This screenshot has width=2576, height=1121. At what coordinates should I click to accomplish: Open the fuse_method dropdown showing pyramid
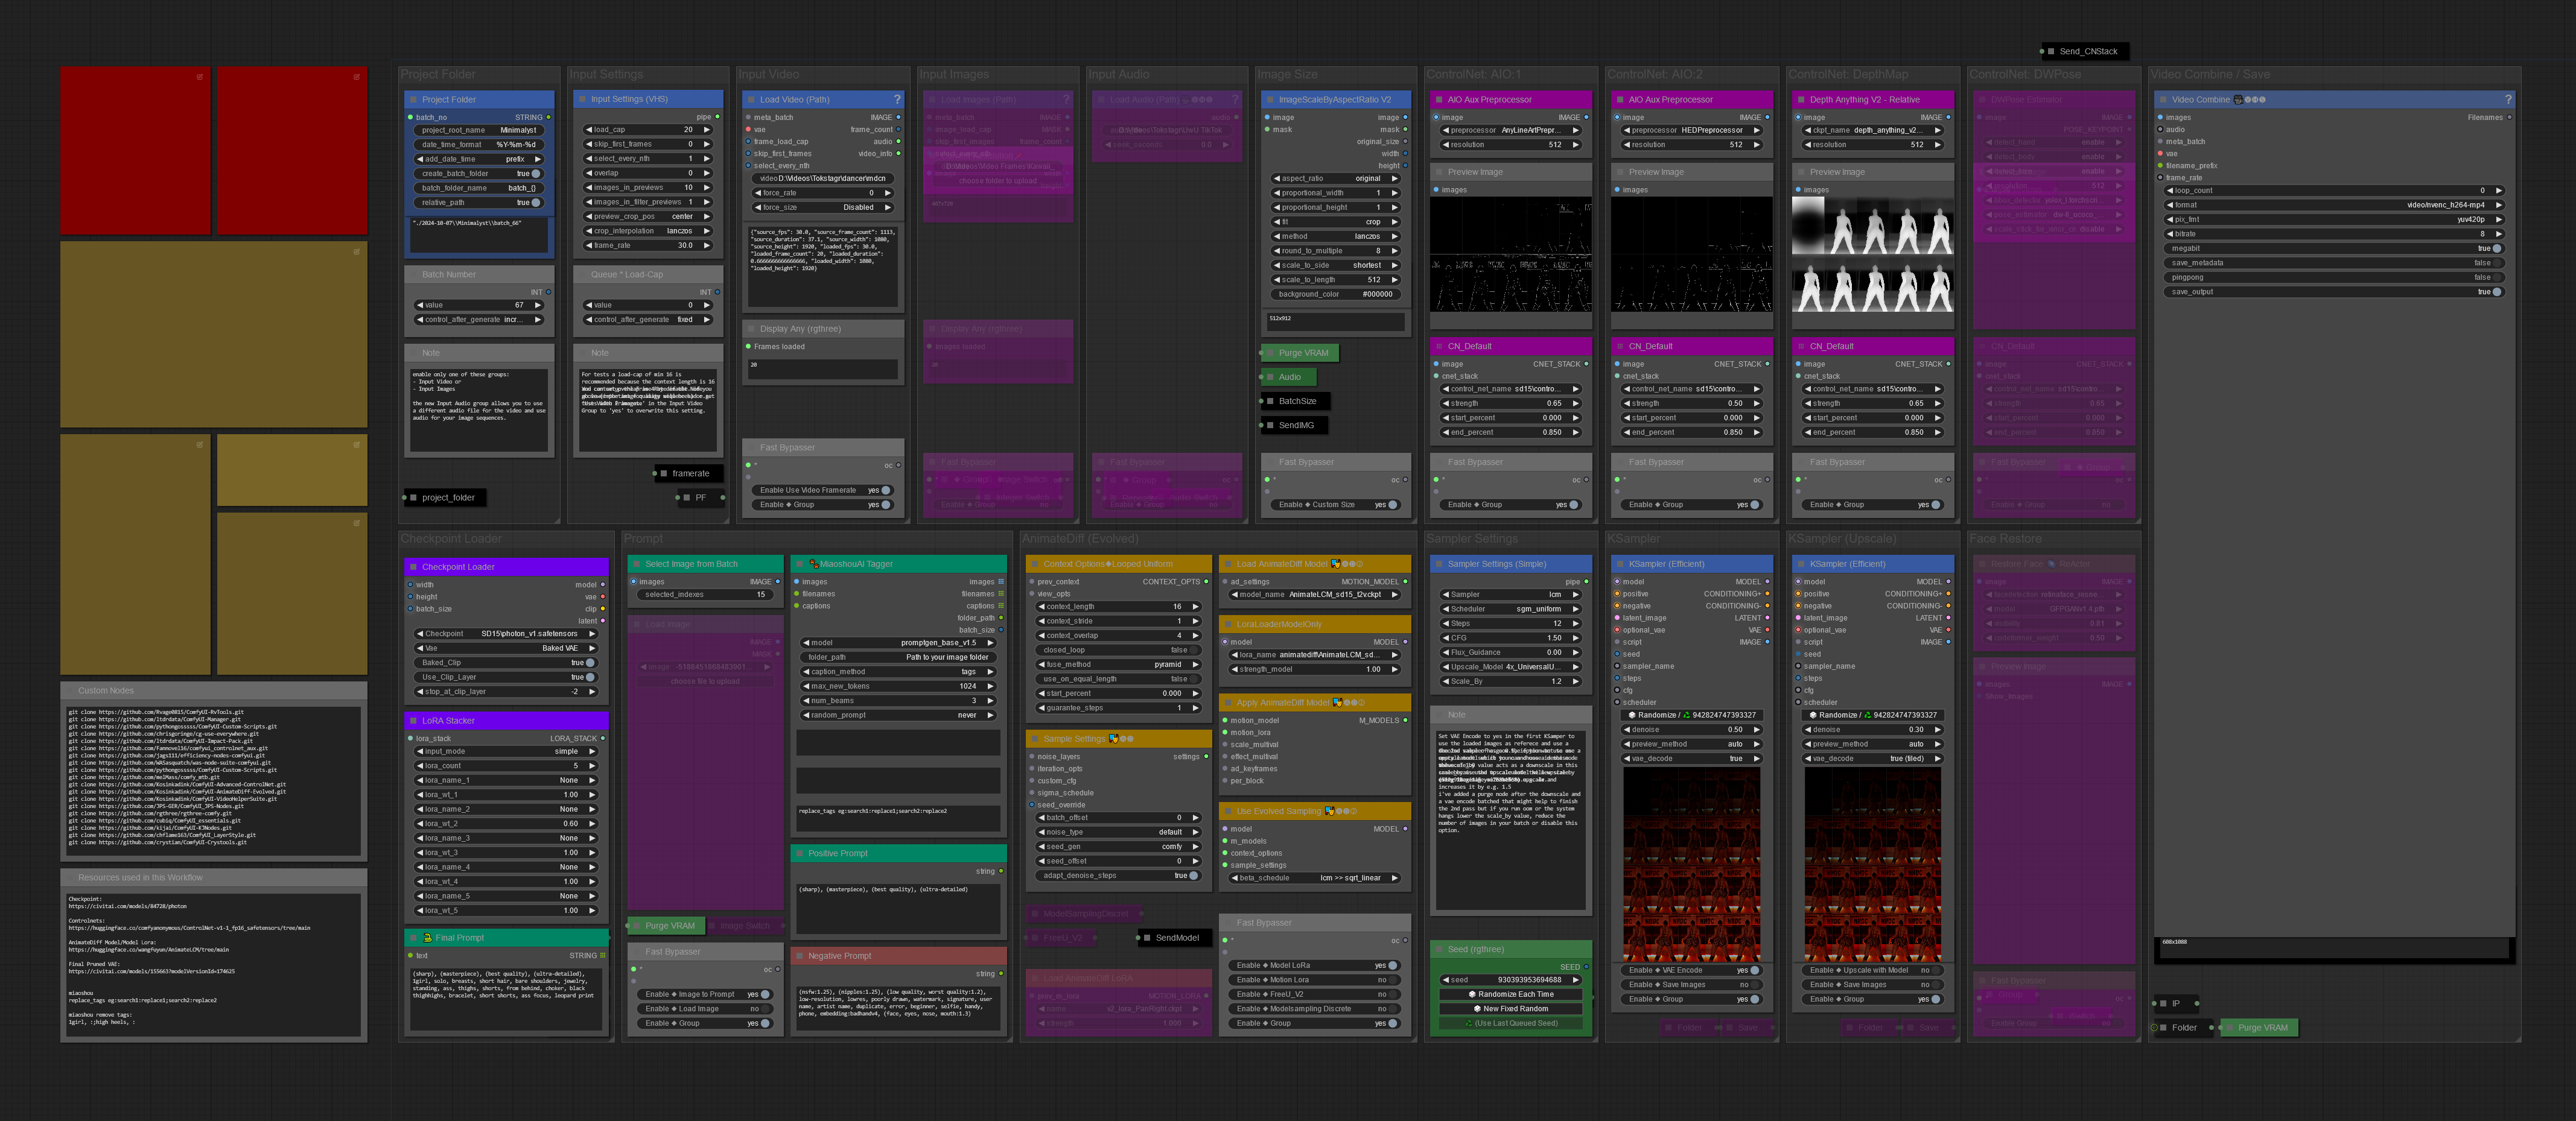(x=1118, y=665)
